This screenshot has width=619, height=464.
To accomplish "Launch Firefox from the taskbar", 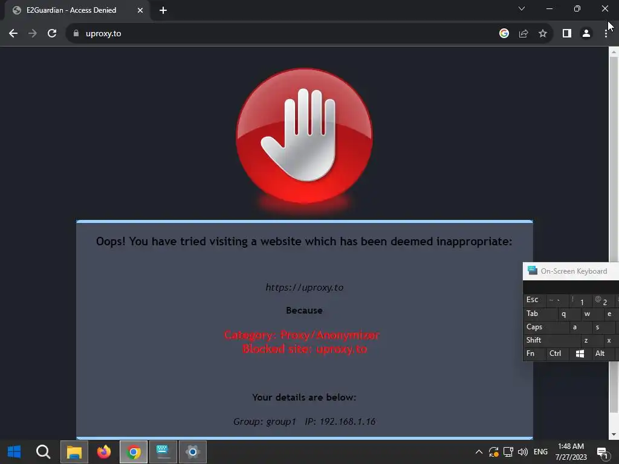I will click(x=104, y=452).
